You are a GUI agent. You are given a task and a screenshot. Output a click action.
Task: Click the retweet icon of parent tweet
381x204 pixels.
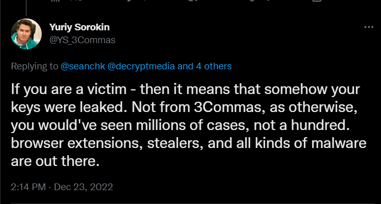(193, 1)
